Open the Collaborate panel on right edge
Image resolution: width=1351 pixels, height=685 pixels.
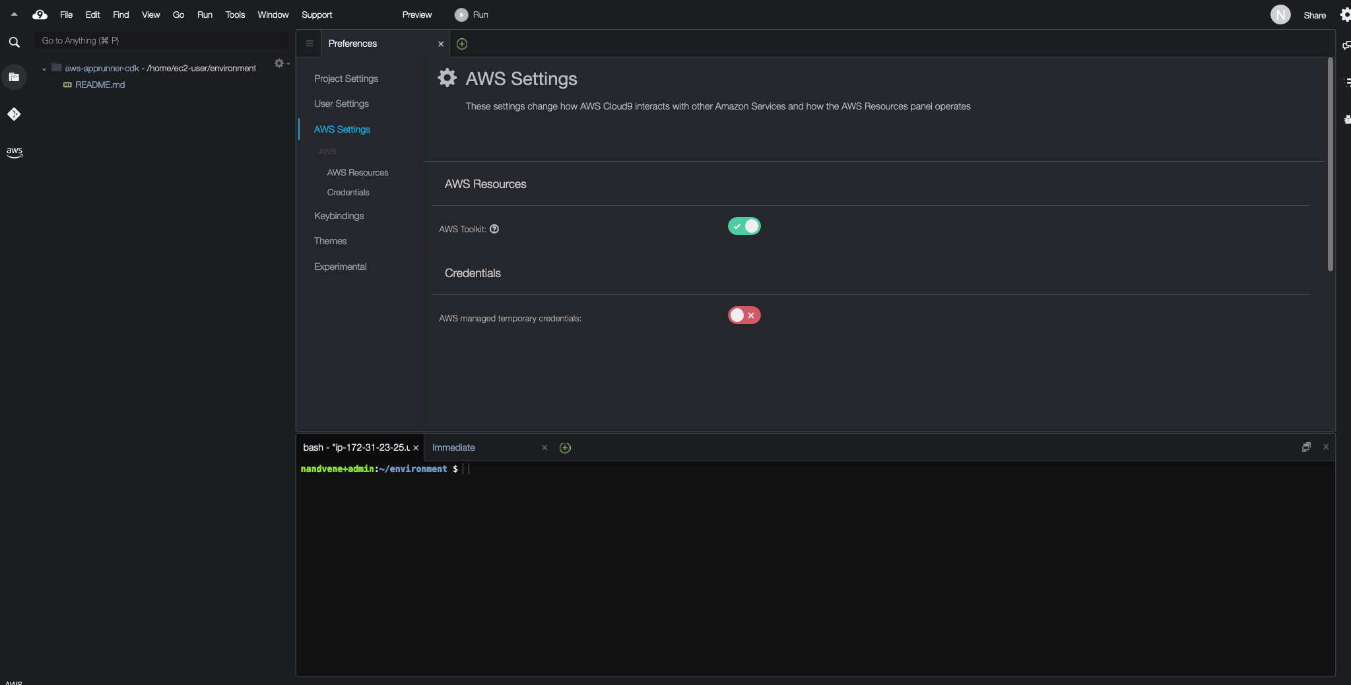pos(1346,45)
